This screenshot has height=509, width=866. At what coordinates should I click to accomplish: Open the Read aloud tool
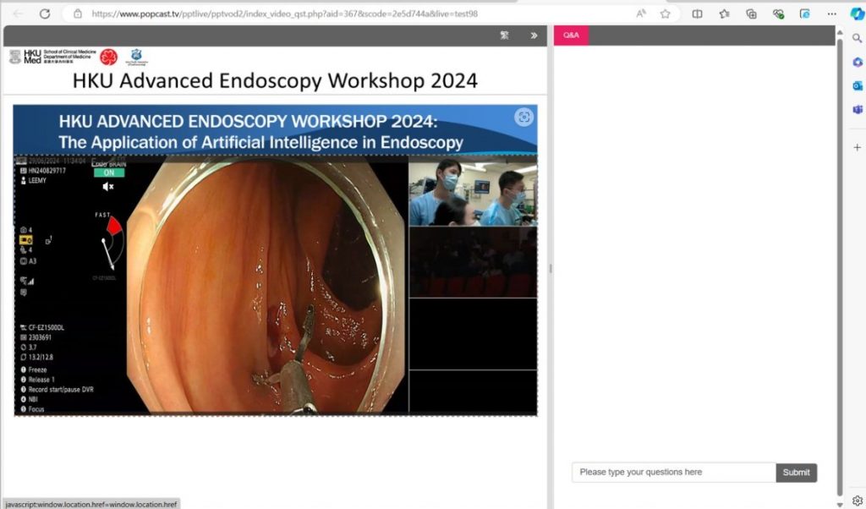pos(641,14)
